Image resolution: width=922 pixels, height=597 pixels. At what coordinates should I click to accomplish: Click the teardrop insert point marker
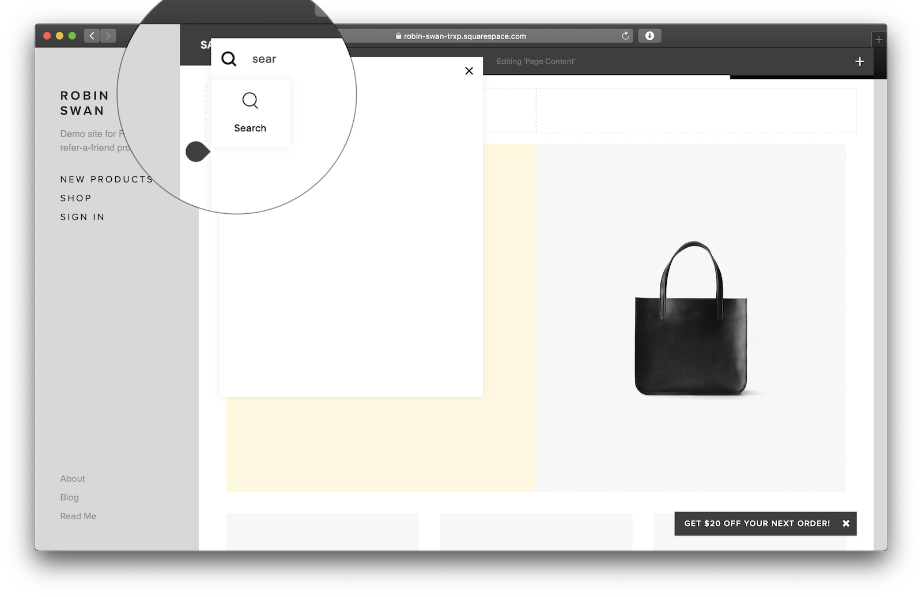(x=197, y=152)
